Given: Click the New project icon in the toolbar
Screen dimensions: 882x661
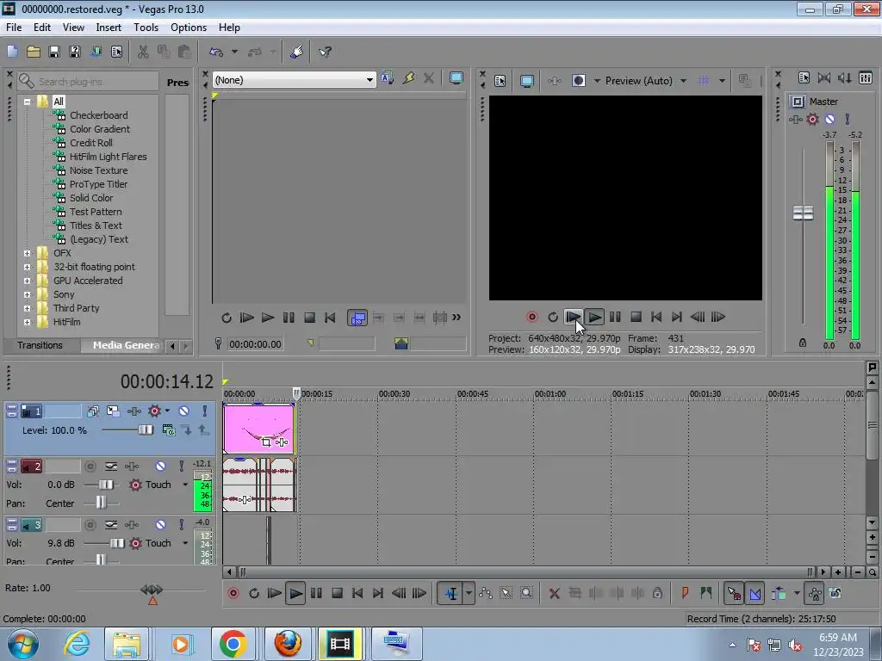Looking at the screenshot, I should click(x=12, y=52).
